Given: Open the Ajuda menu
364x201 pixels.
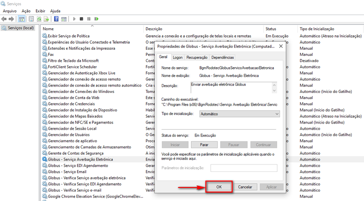Looking at the screenshot, I should [x=55, y=11].
